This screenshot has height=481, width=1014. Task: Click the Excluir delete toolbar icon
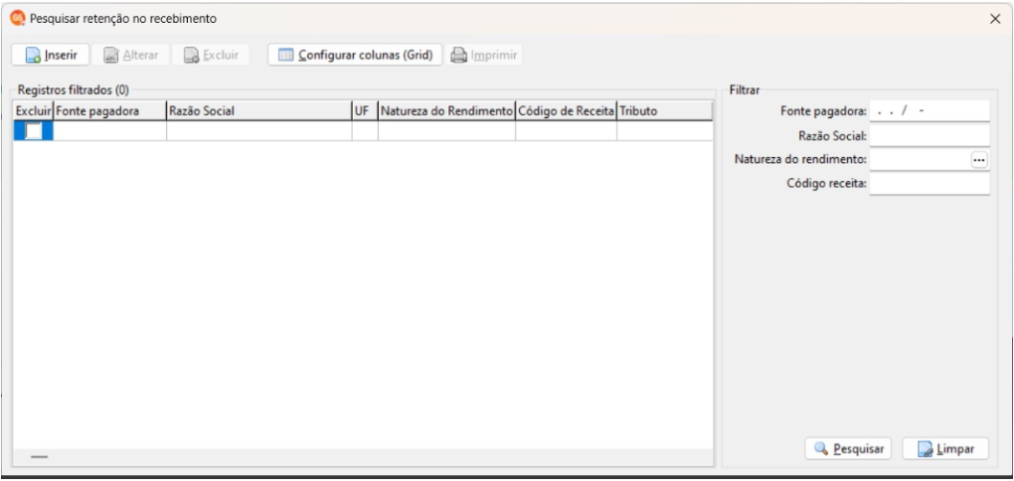[192, 56]
